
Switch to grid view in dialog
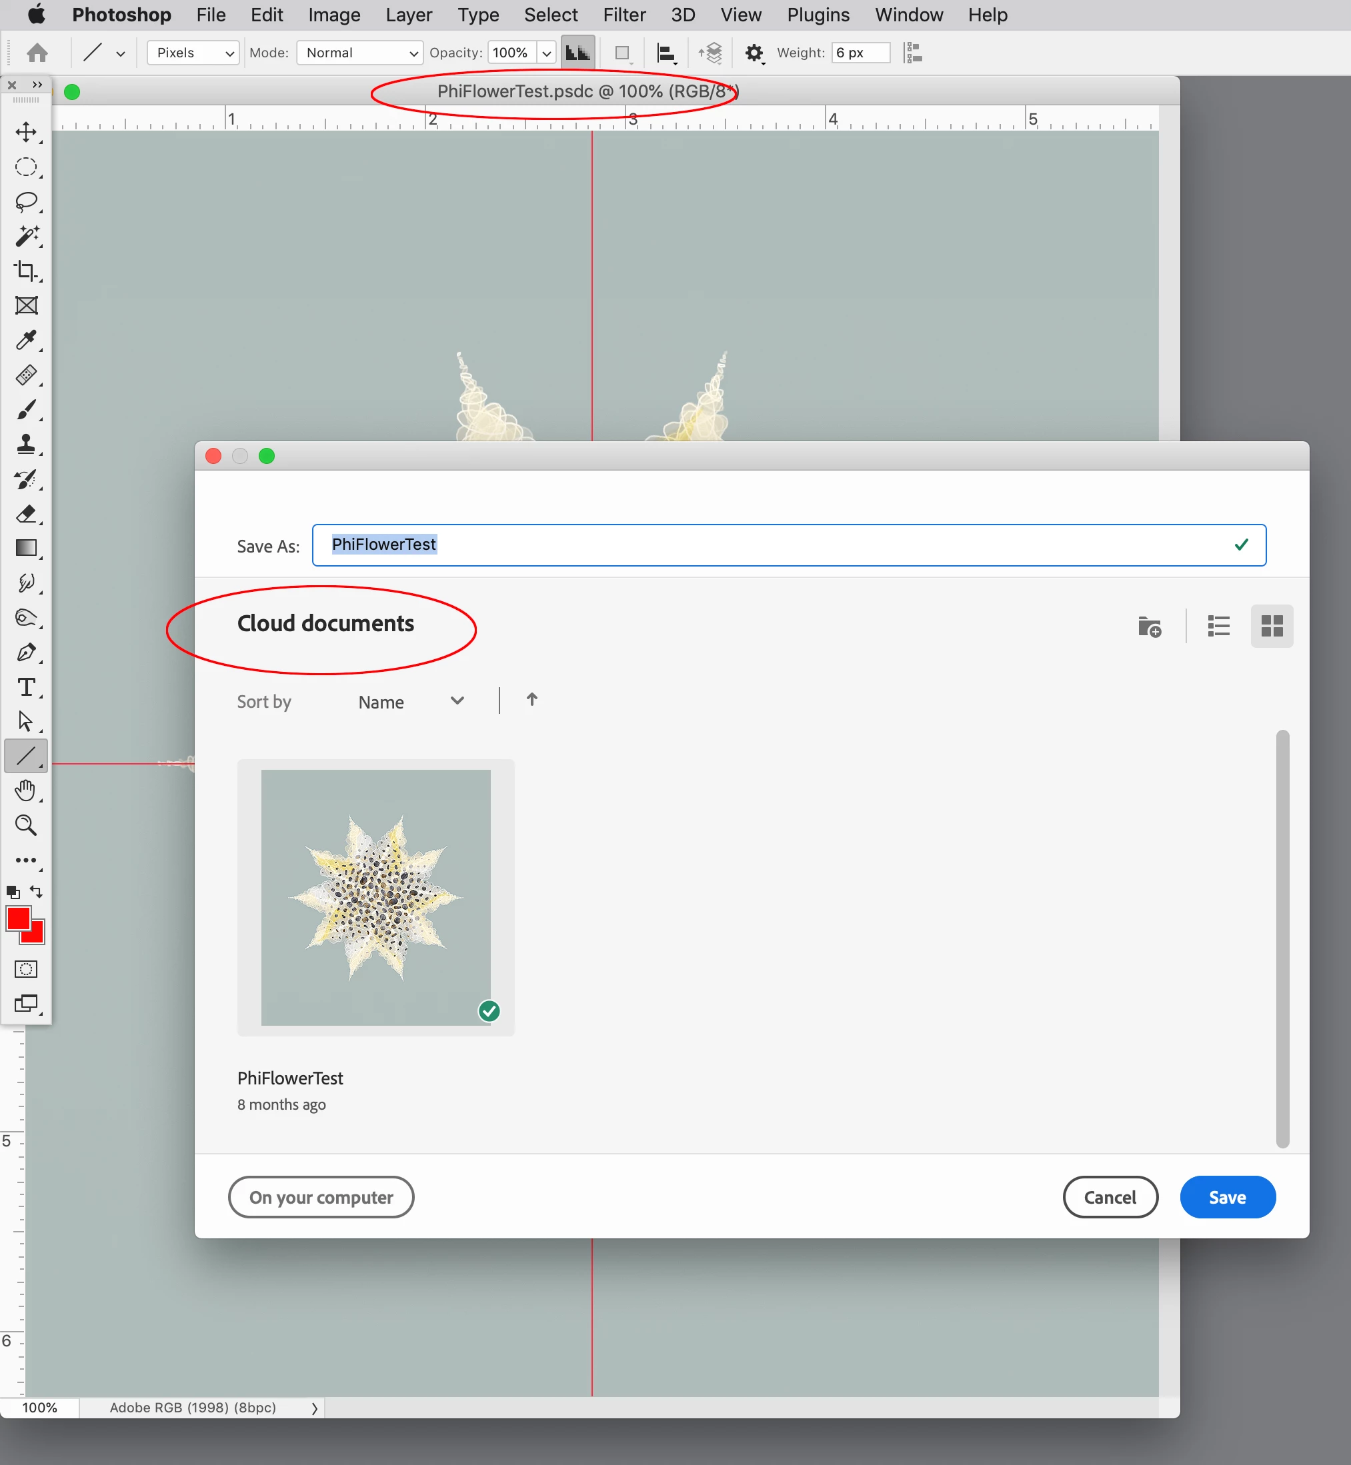tap(1272, 626)
